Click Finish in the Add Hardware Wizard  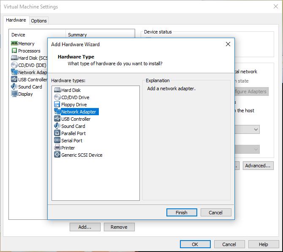click(182, 212)
